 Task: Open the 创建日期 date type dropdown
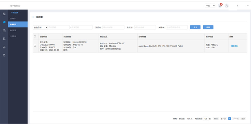(x=40, y=27)
